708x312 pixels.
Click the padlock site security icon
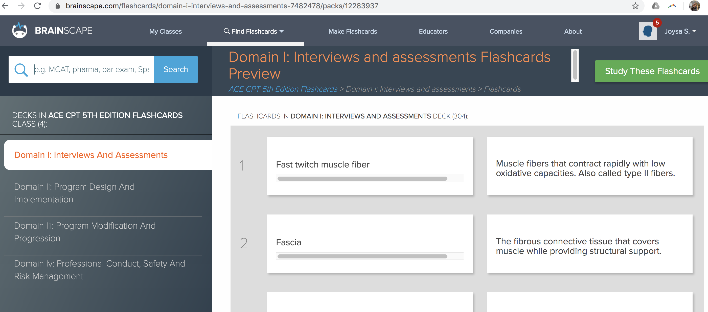(57, 6)
